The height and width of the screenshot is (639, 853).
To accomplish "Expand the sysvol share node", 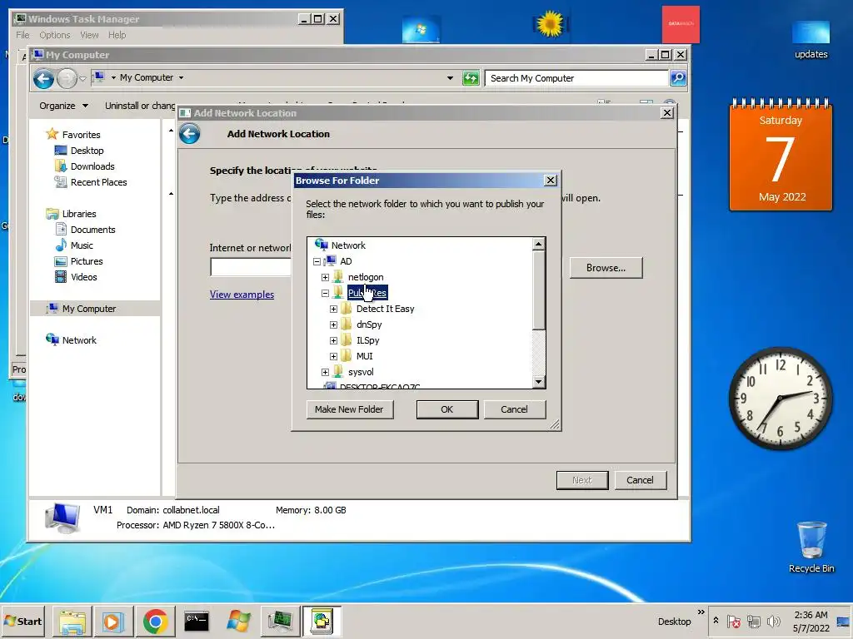I will coord(326,372).
